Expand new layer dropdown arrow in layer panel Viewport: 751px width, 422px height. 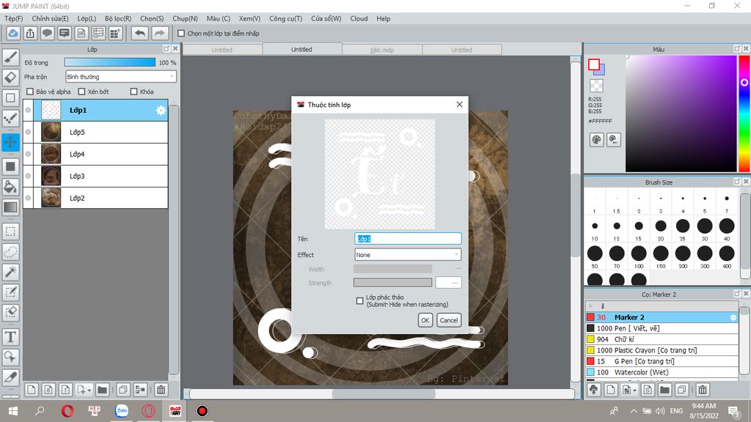[x=89, y=390]
